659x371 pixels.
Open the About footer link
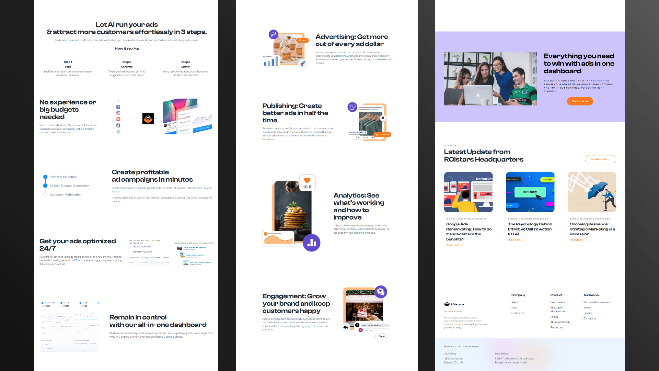point(515,303)
